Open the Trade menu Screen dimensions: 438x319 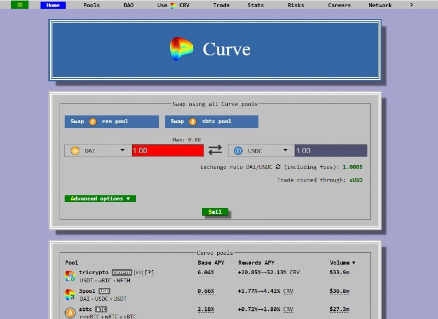pyautogui.click(x=221, y=5)
